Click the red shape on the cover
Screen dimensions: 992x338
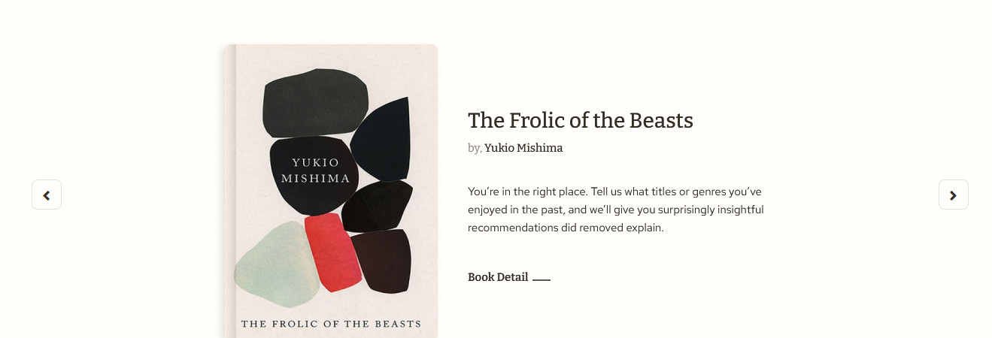click(331, 252)
